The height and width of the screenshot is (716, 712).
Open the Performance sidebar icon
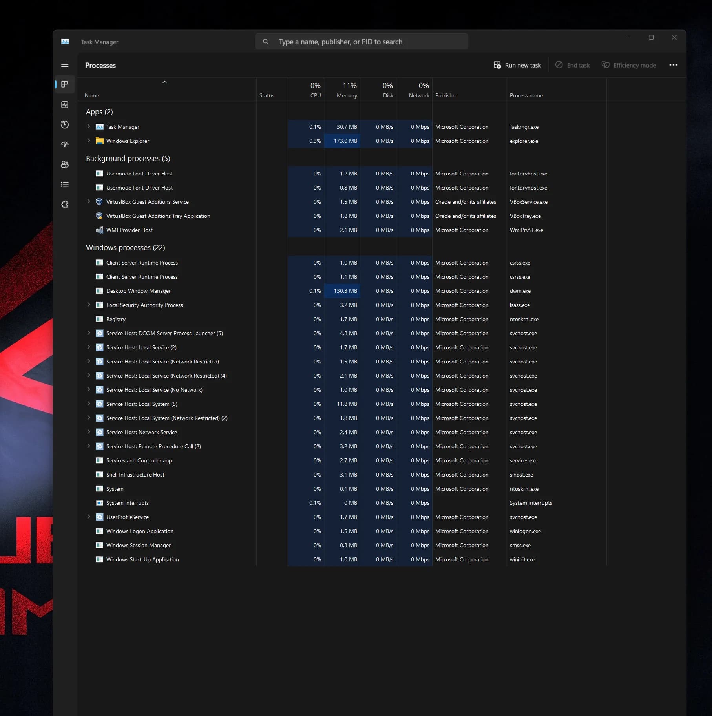65,104
